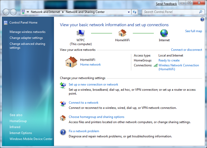Click the Home network link
The width and height of the screenshot is (207, 148).
[x=91, y=65]
